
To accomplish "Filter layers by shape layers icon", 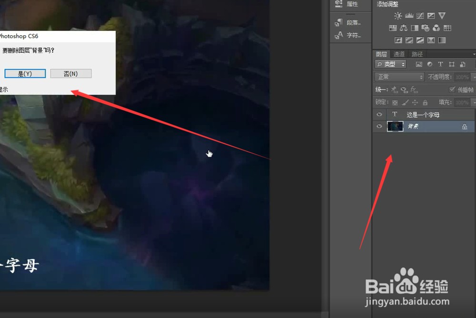I will click(452, 64).
